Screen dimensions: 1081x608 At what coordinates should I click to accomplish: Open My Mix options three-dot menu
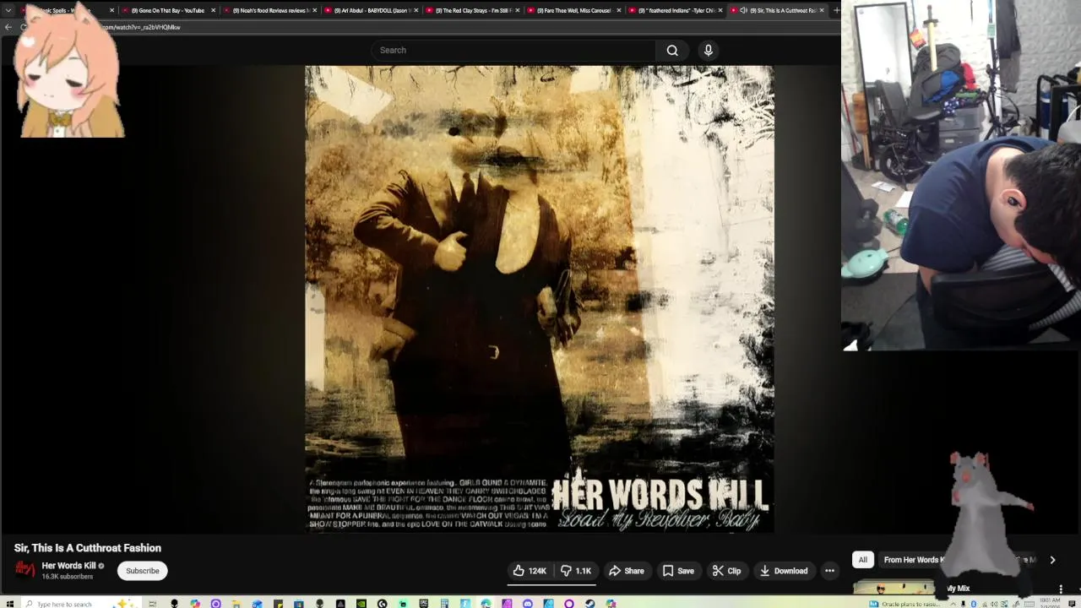click(1061, 589)
